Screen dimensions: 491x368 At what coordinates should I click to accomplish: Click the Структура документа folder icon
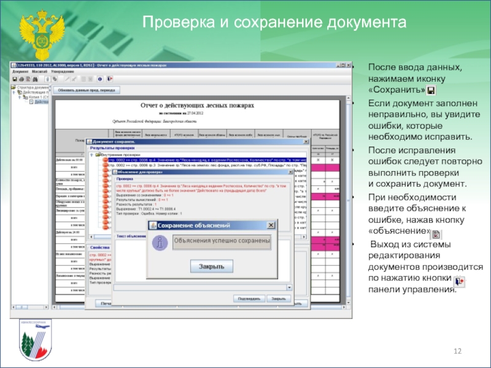14,87
